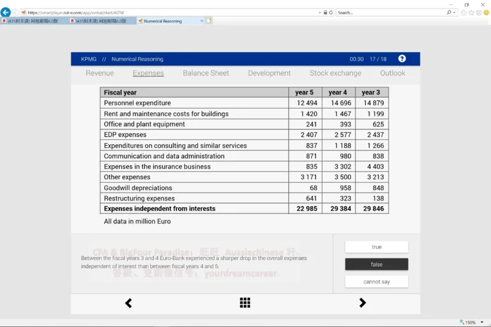491x327 pixels.
Task: Open the Balance Sheet tab
Action: (206, 73)
